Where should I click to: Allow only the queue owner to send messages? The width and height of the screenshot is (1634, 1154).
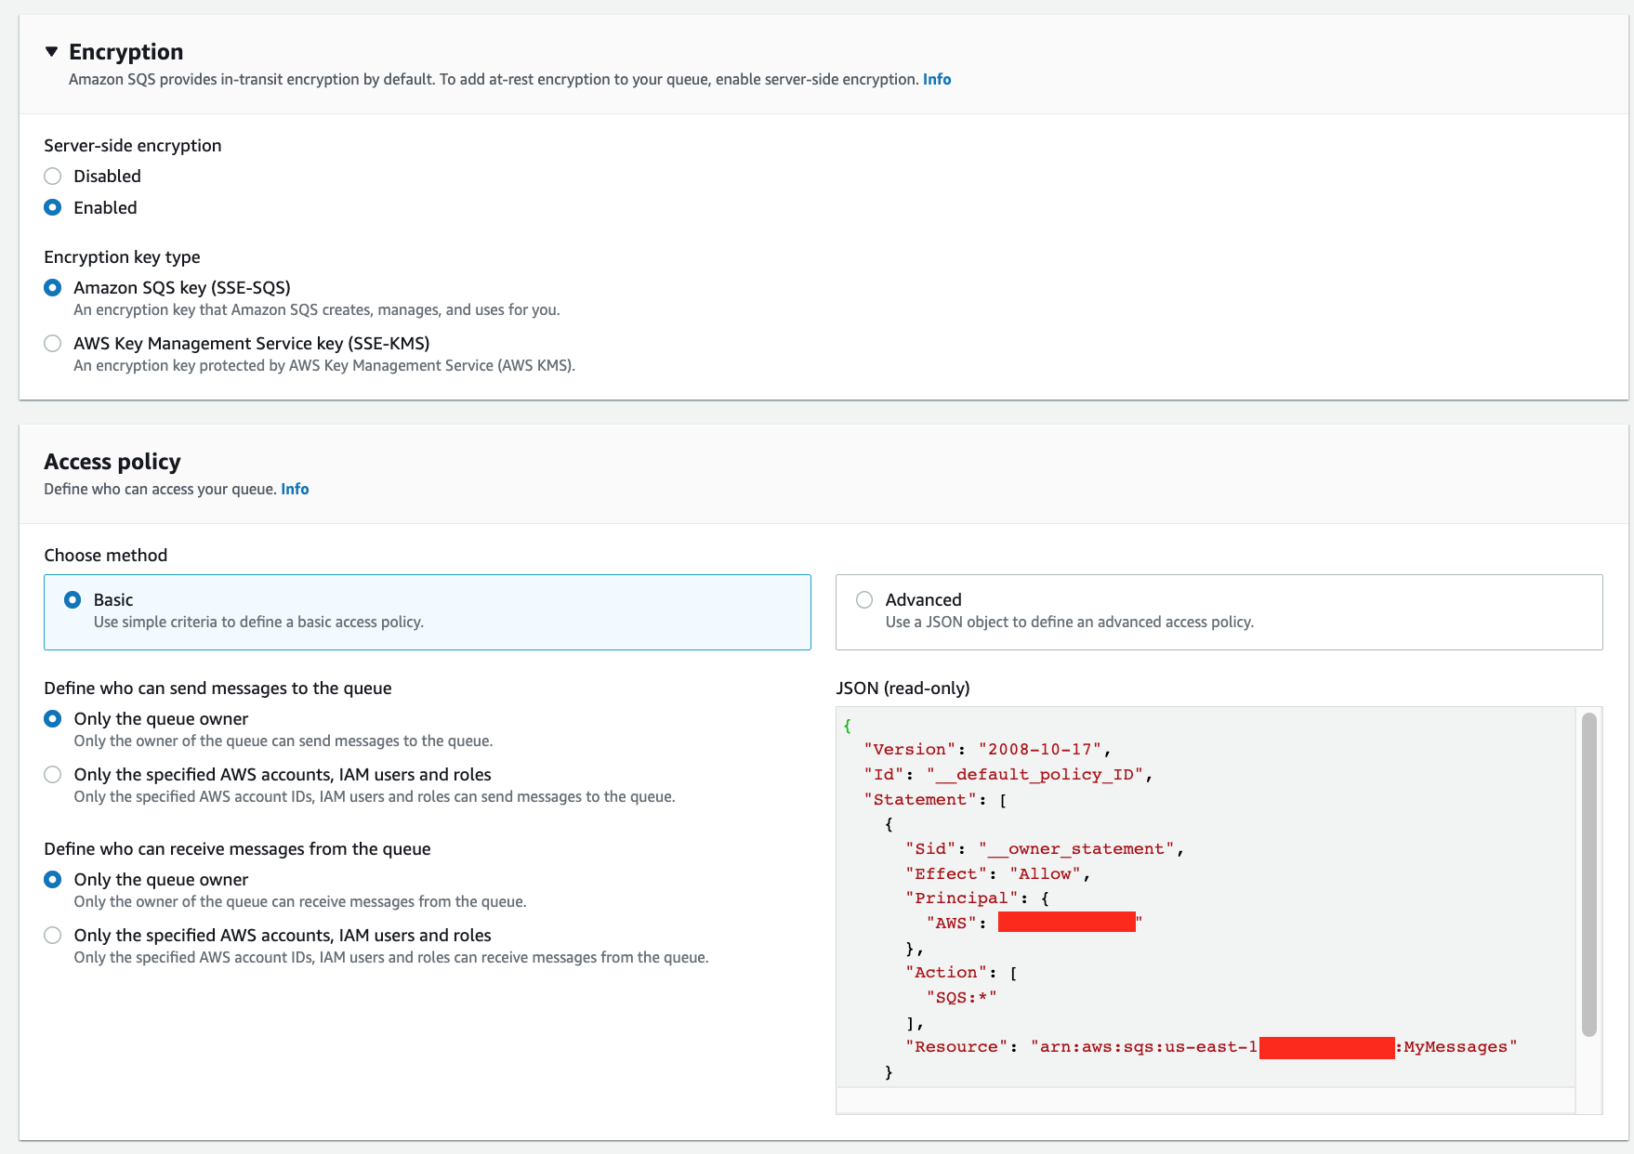point(53,719)
